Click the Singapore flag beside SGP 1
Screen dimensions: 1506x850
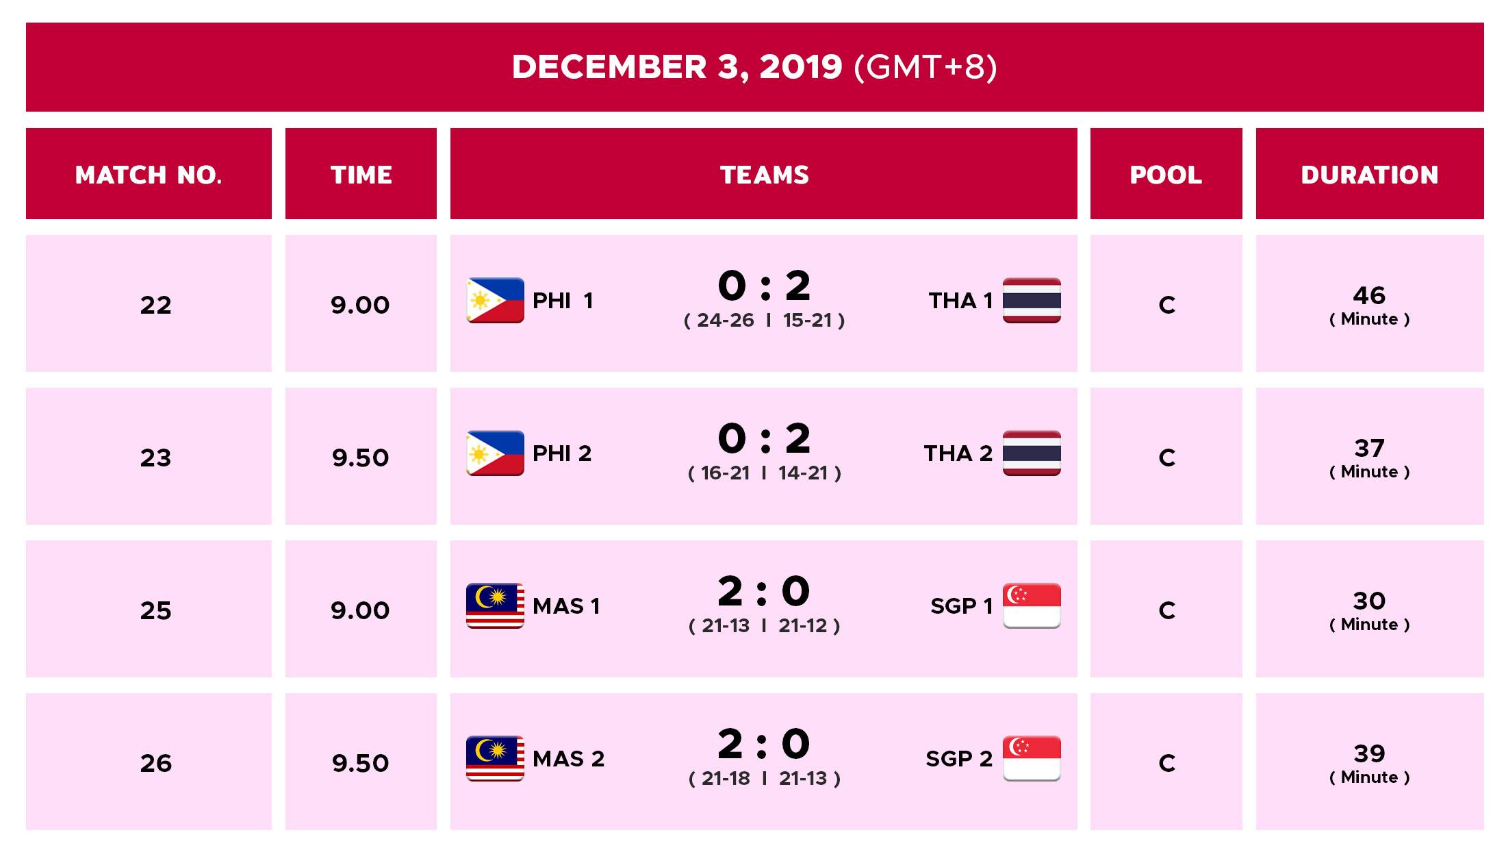[1032, 605]
